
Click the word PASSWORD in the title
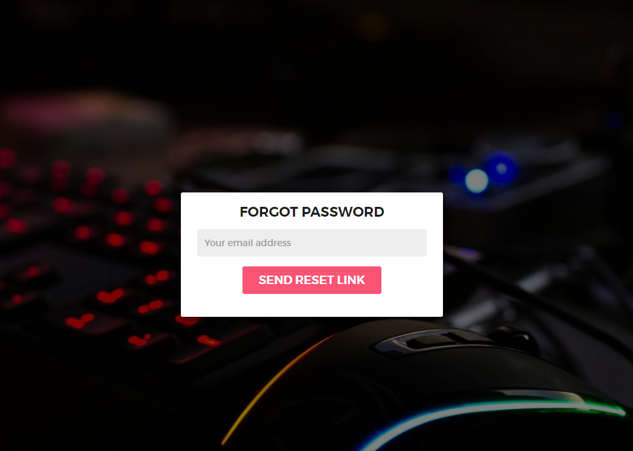[343, 212]
